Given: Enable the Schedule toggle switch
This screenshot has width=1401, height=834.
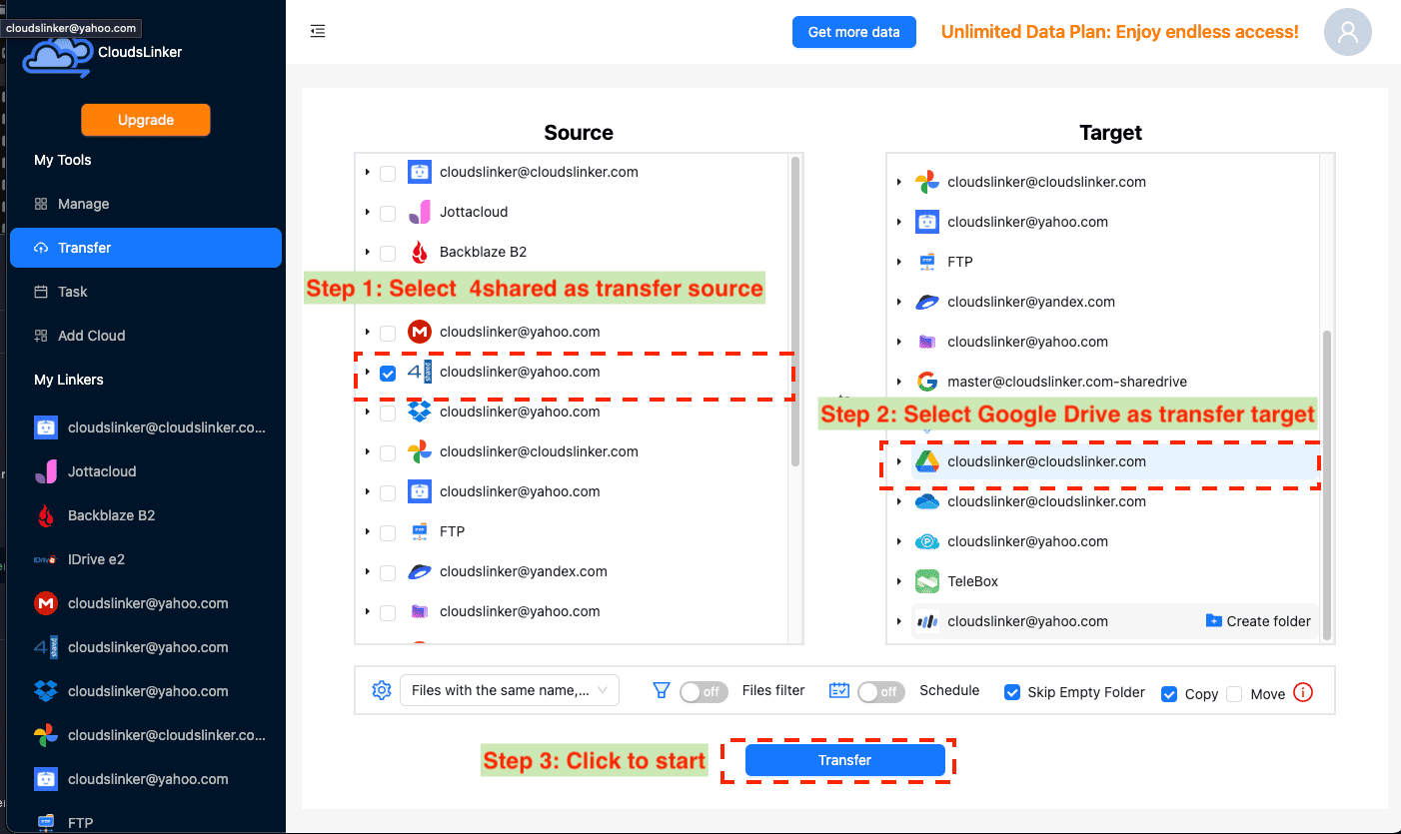Looking at the screenshot, I should click(880, 691).
